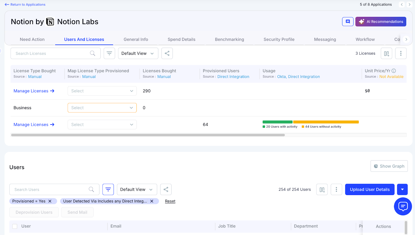Click green users with activity bar

278,122
